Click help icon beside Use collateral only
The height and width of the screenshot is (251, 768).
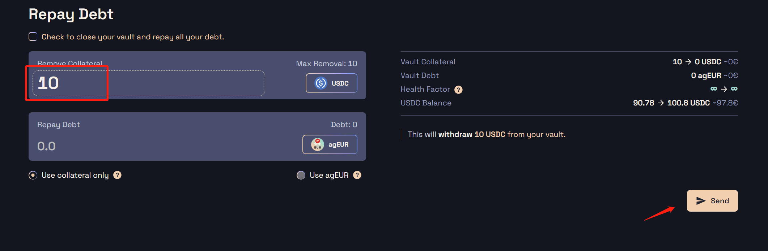[117, 175]
